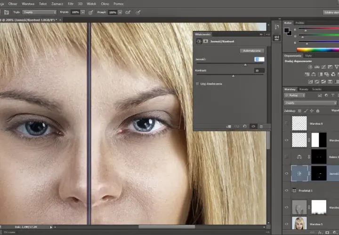This screenshot has height=235, width=339.
Task: Add a Curves adjustment layer
Action: (x=323, y=67)
